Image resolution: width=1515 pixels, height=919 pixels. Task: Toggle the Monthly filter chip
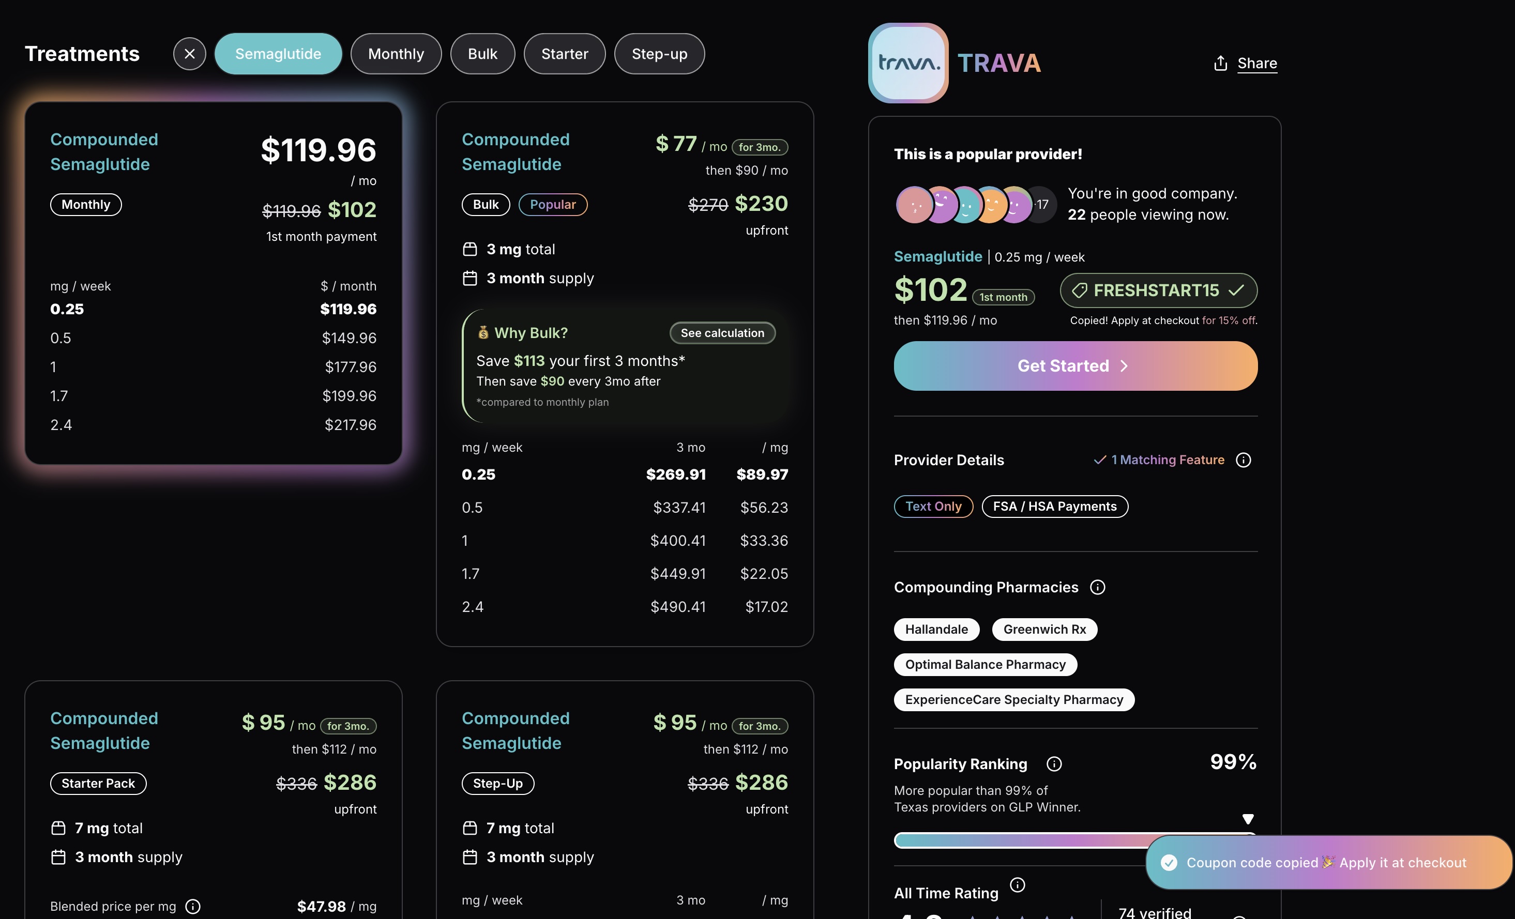(396, 54)
